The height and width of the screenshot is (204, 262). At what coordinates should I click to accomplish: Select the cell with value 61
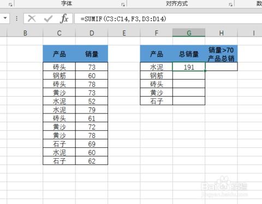pyautogui.click(x=92, y=118)
